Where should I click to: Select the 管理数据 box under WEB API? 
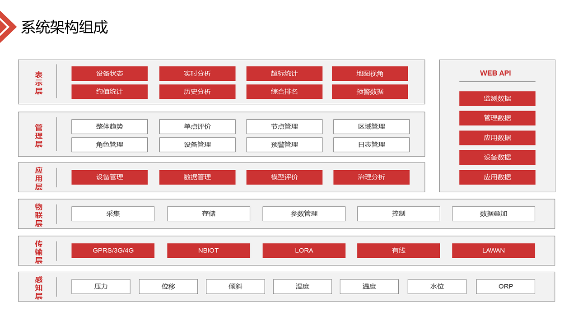(497, 118)
